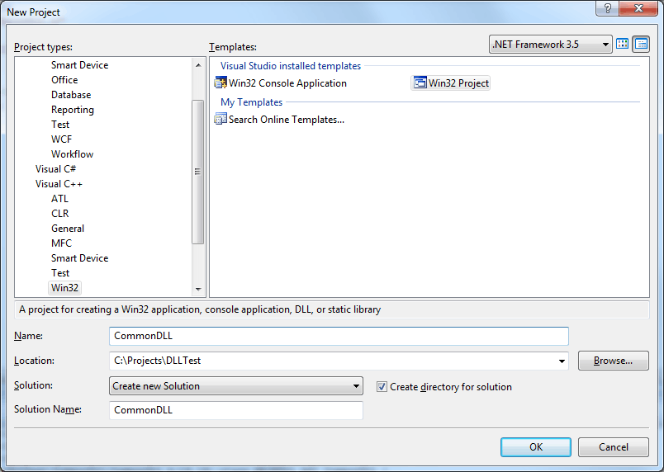
Task: Confirm with the OK button
Action: pos(536,447)
